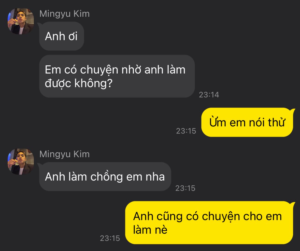Tap the word "không?" in the gray message
300x251 pixels.
(x=93, y=83)
